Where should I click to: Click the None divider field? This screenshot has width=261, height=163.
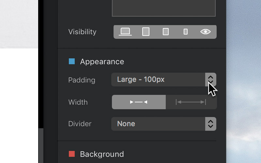158,124
